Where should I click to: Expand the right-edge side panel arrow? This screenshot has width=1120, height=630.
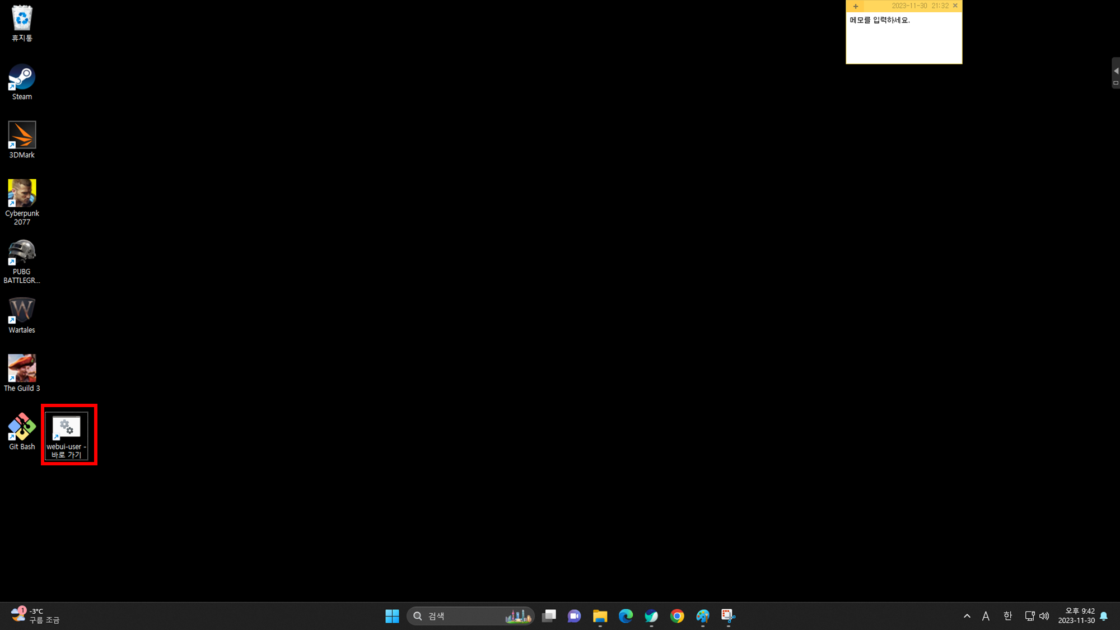coord(1116,71)
